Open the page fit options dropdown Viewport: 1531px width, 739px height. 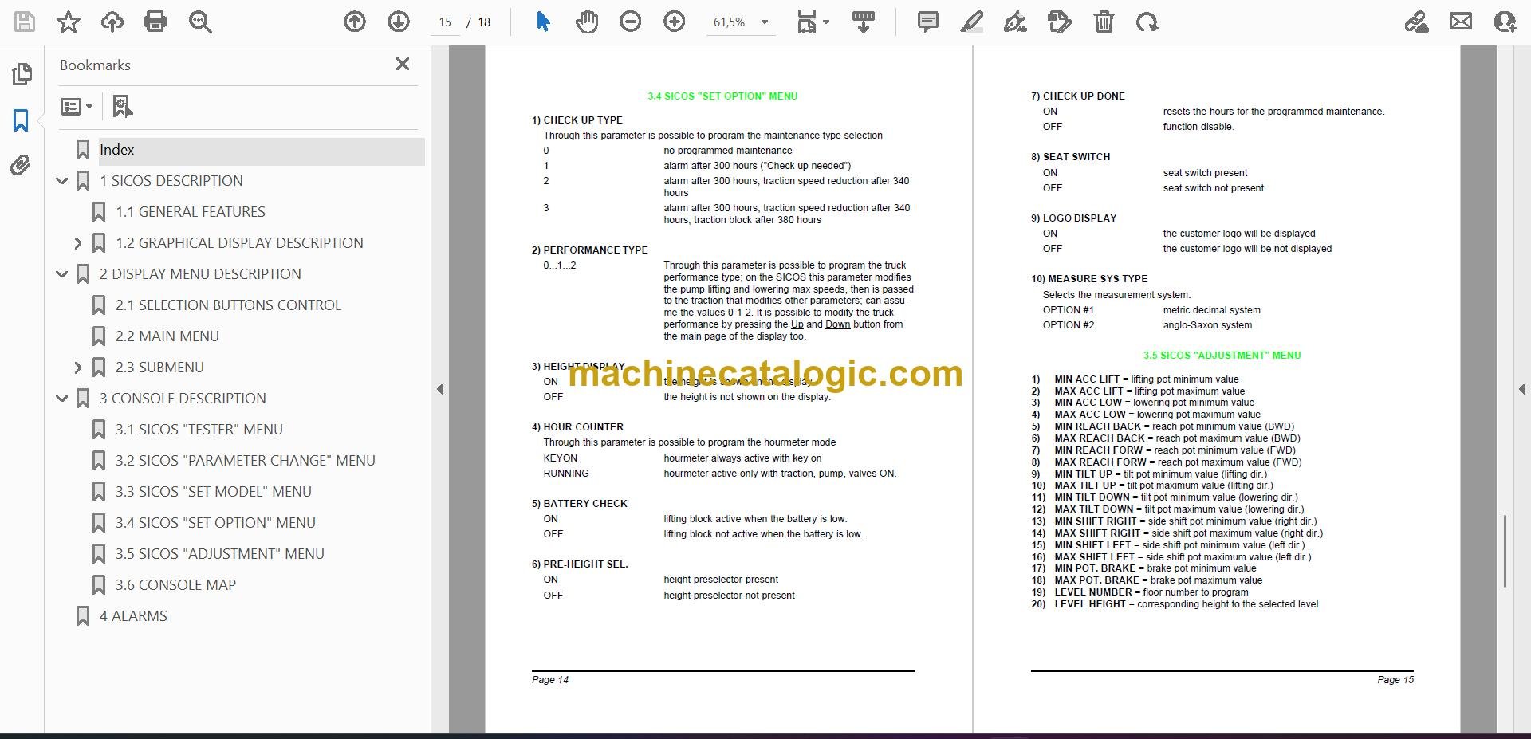click(813, 22)
